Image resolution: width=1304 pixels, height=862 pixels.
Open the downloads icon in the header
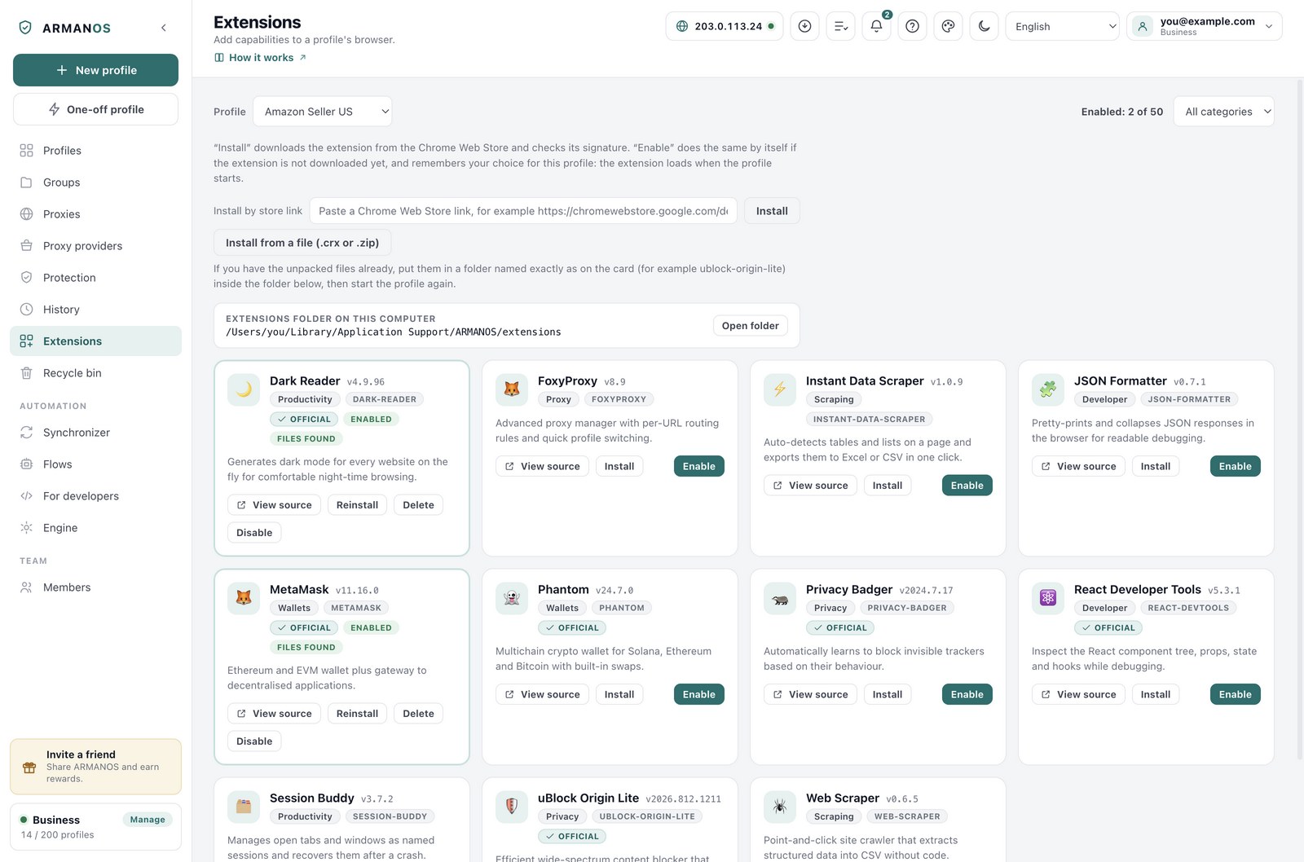pos(804,26)
